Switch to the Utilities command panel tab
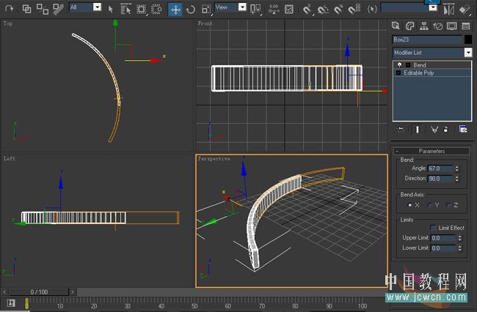 (466, 26)
